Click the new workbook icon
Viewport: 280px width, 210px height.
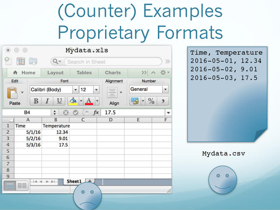coord(8,61)
